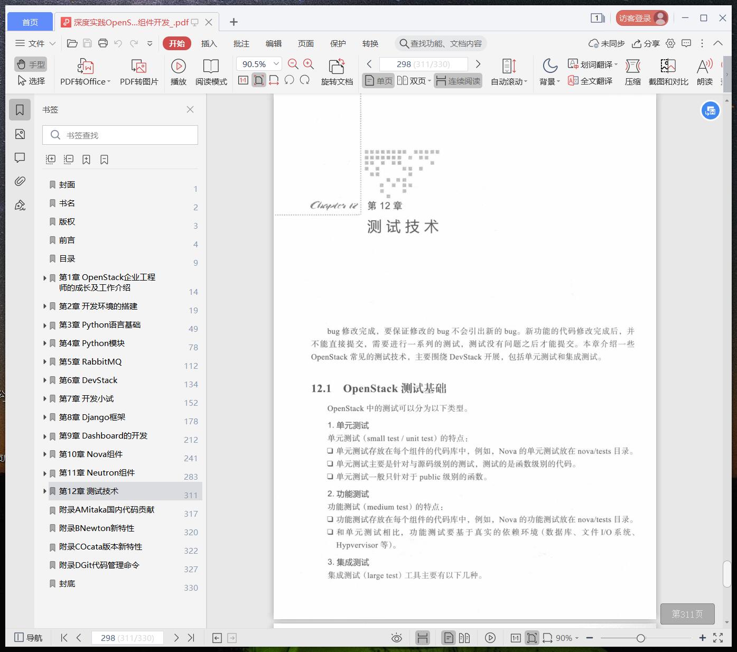
Task: Toggle 连续阅读 continuous reading
Action: tap(458, 81)
